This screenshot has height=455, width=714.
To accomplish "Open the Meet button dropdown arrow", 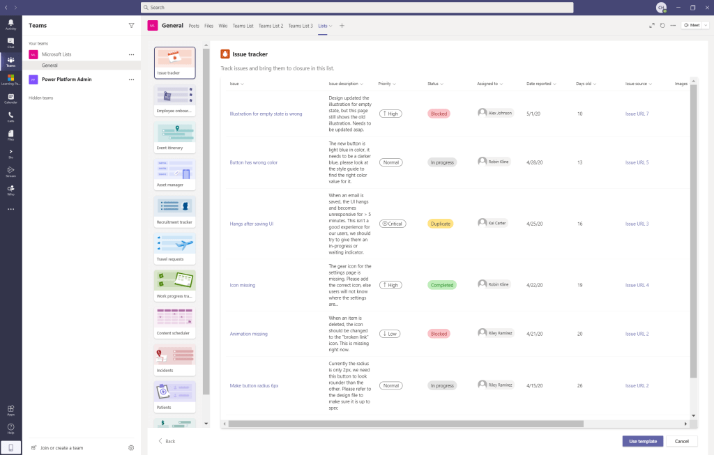I will 705,25.
